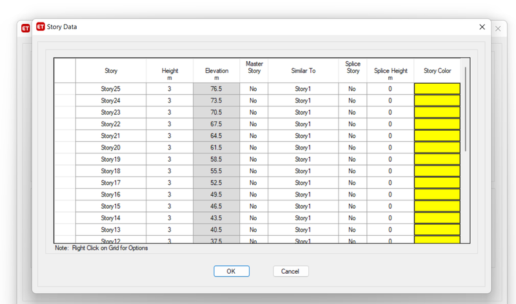
Task: Open Master Story dropdown for Story23
Action: pyautogui.click(x=253, y=113)
